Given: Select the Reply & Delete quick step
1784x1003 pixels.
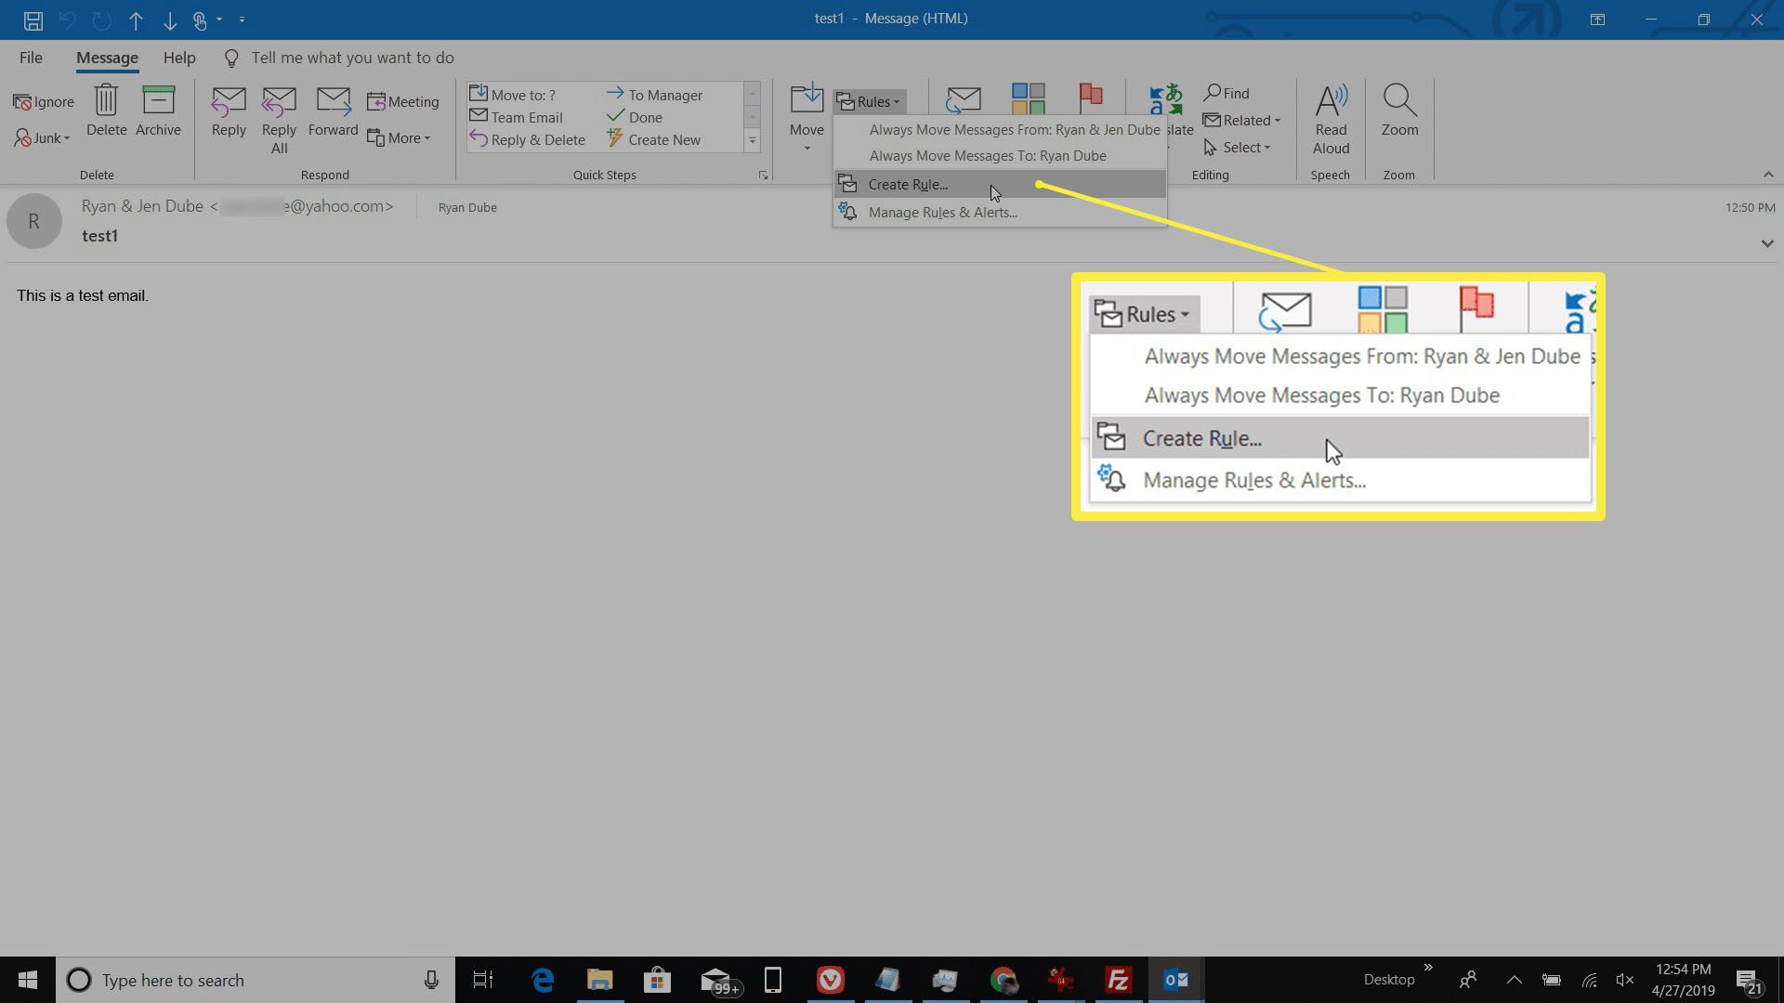Looking at the screenshot, I should coord(527,139).
